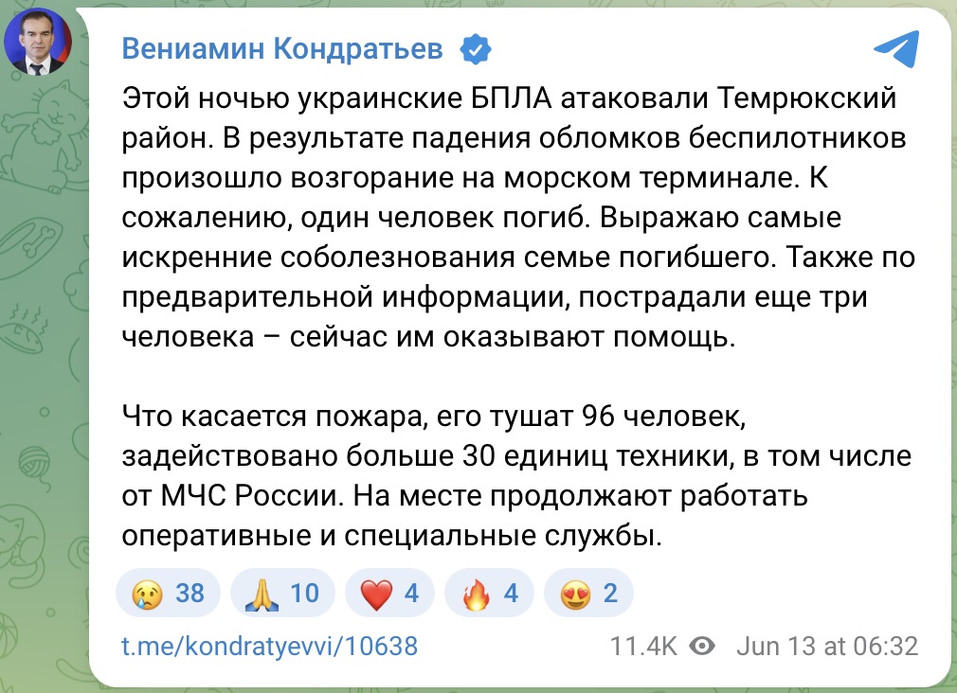
Task: Select the reaction count 38
Action: [190, 593]
